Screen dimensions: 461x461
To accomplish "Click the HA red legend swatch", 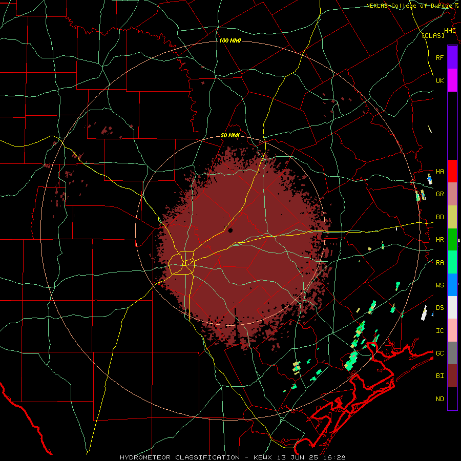I will click(x=452, y=171).
